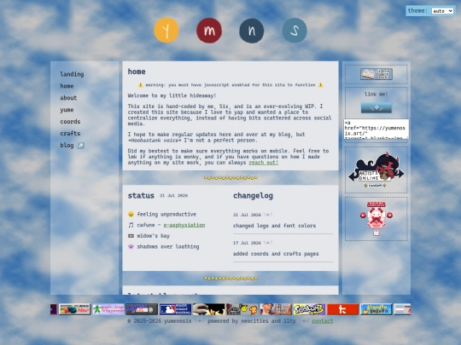Viewport: 461px width, 345px height.
Task: Click the external-link icon beside blog
Action: [81, 146]
